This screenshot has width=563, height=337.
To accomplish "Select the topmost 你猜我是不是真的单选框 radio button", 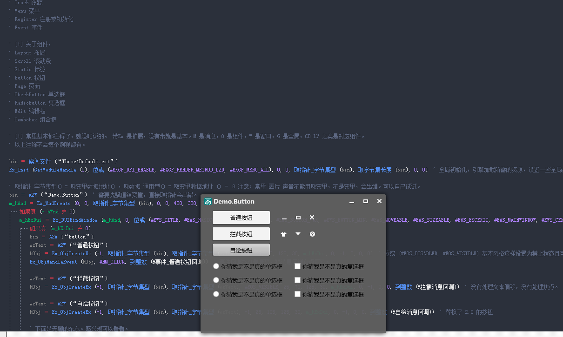I will (x=216, y=266).
